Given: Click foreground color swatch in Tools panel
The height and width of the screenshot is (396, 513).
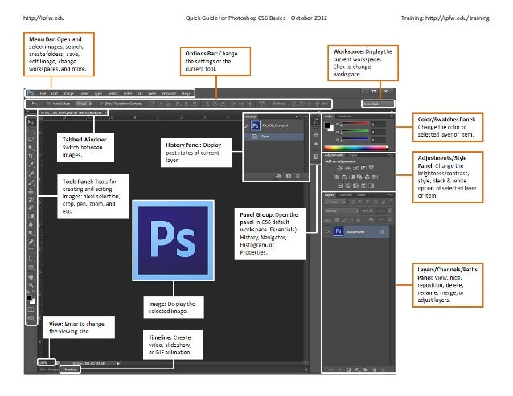Looking at the screenshot, I should 29,298.
